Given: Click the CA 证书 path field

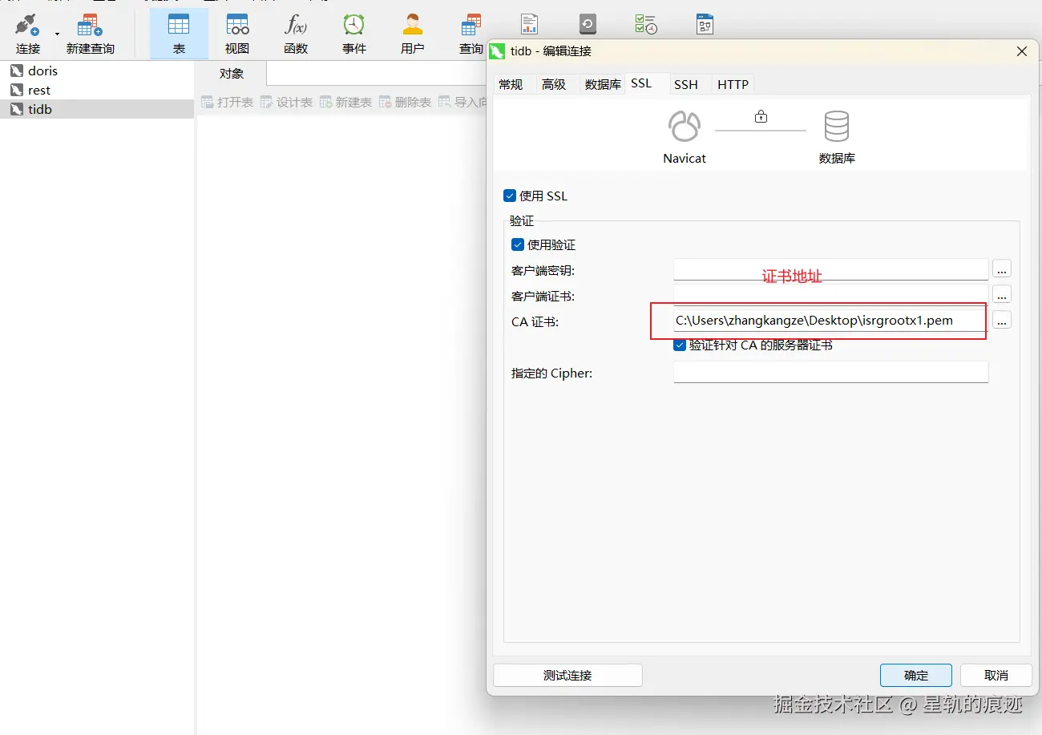Looking at the screenshot, I should pyautogui.click(x=830, y=321).
